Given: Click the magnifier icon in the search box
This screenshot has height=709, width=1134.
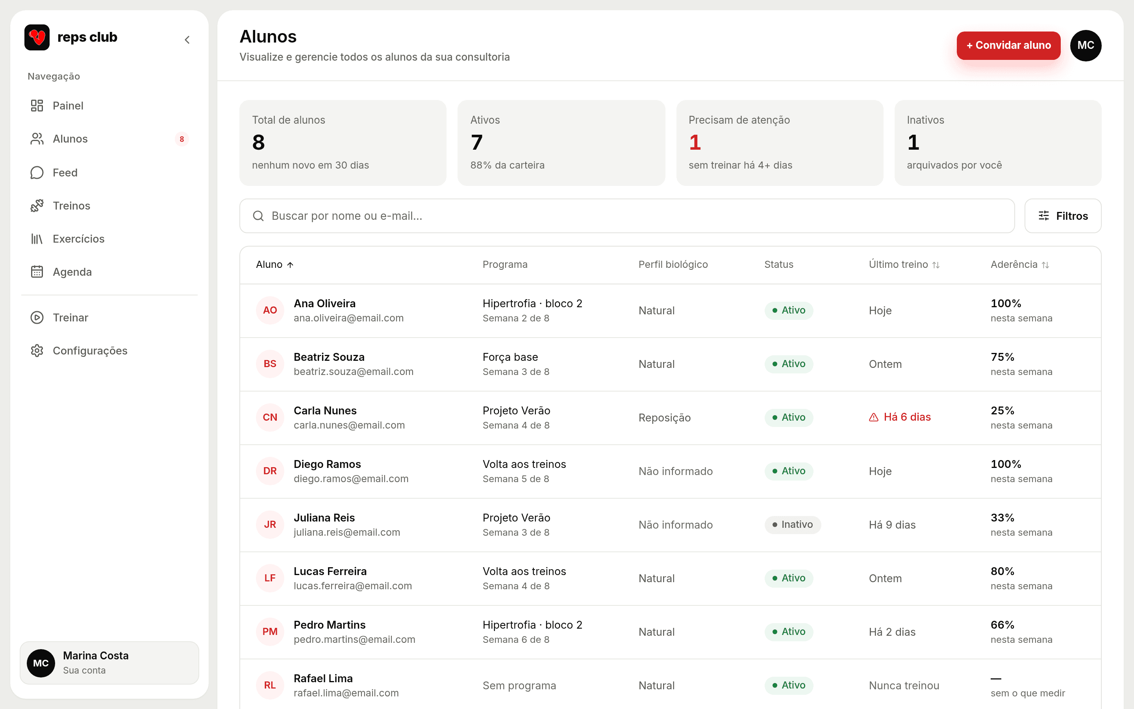Looking at the screenshot, I should (258, 216).
